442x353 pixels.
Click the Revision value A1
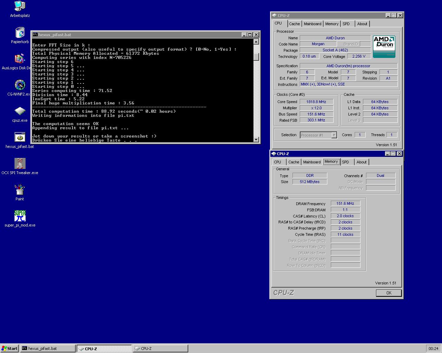[388, 78]
